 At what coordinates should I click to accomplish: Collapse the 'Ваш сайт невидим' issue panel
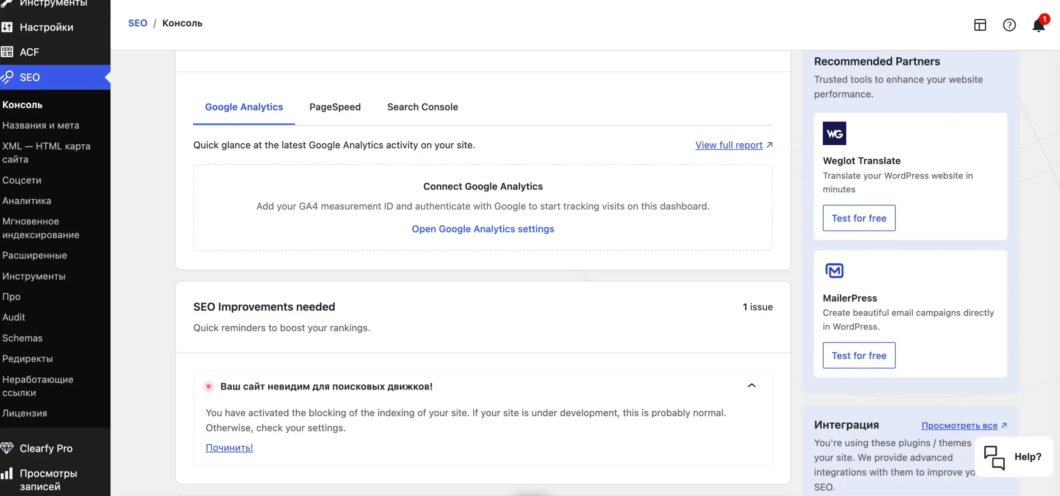pyautogui.click(x=752, y=386)
